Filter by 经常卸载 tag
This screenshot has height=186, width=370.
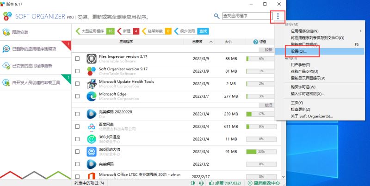(157, 31)
